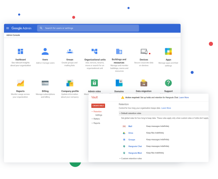
Task: Click 'Manage apps and their settings' text
Action: (x=168, y=64)
